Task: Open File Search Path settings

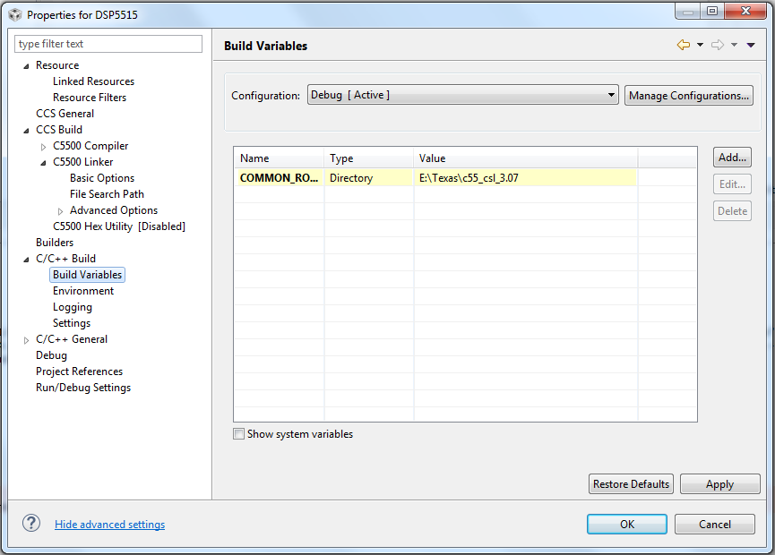Action: pyautogui.click(x=107, y=194)
